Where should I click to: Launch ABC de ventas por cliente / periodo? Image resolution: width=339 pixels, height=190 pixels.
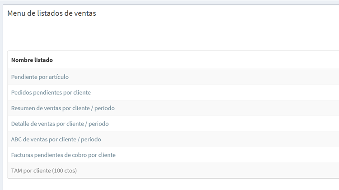click(56, 139)
